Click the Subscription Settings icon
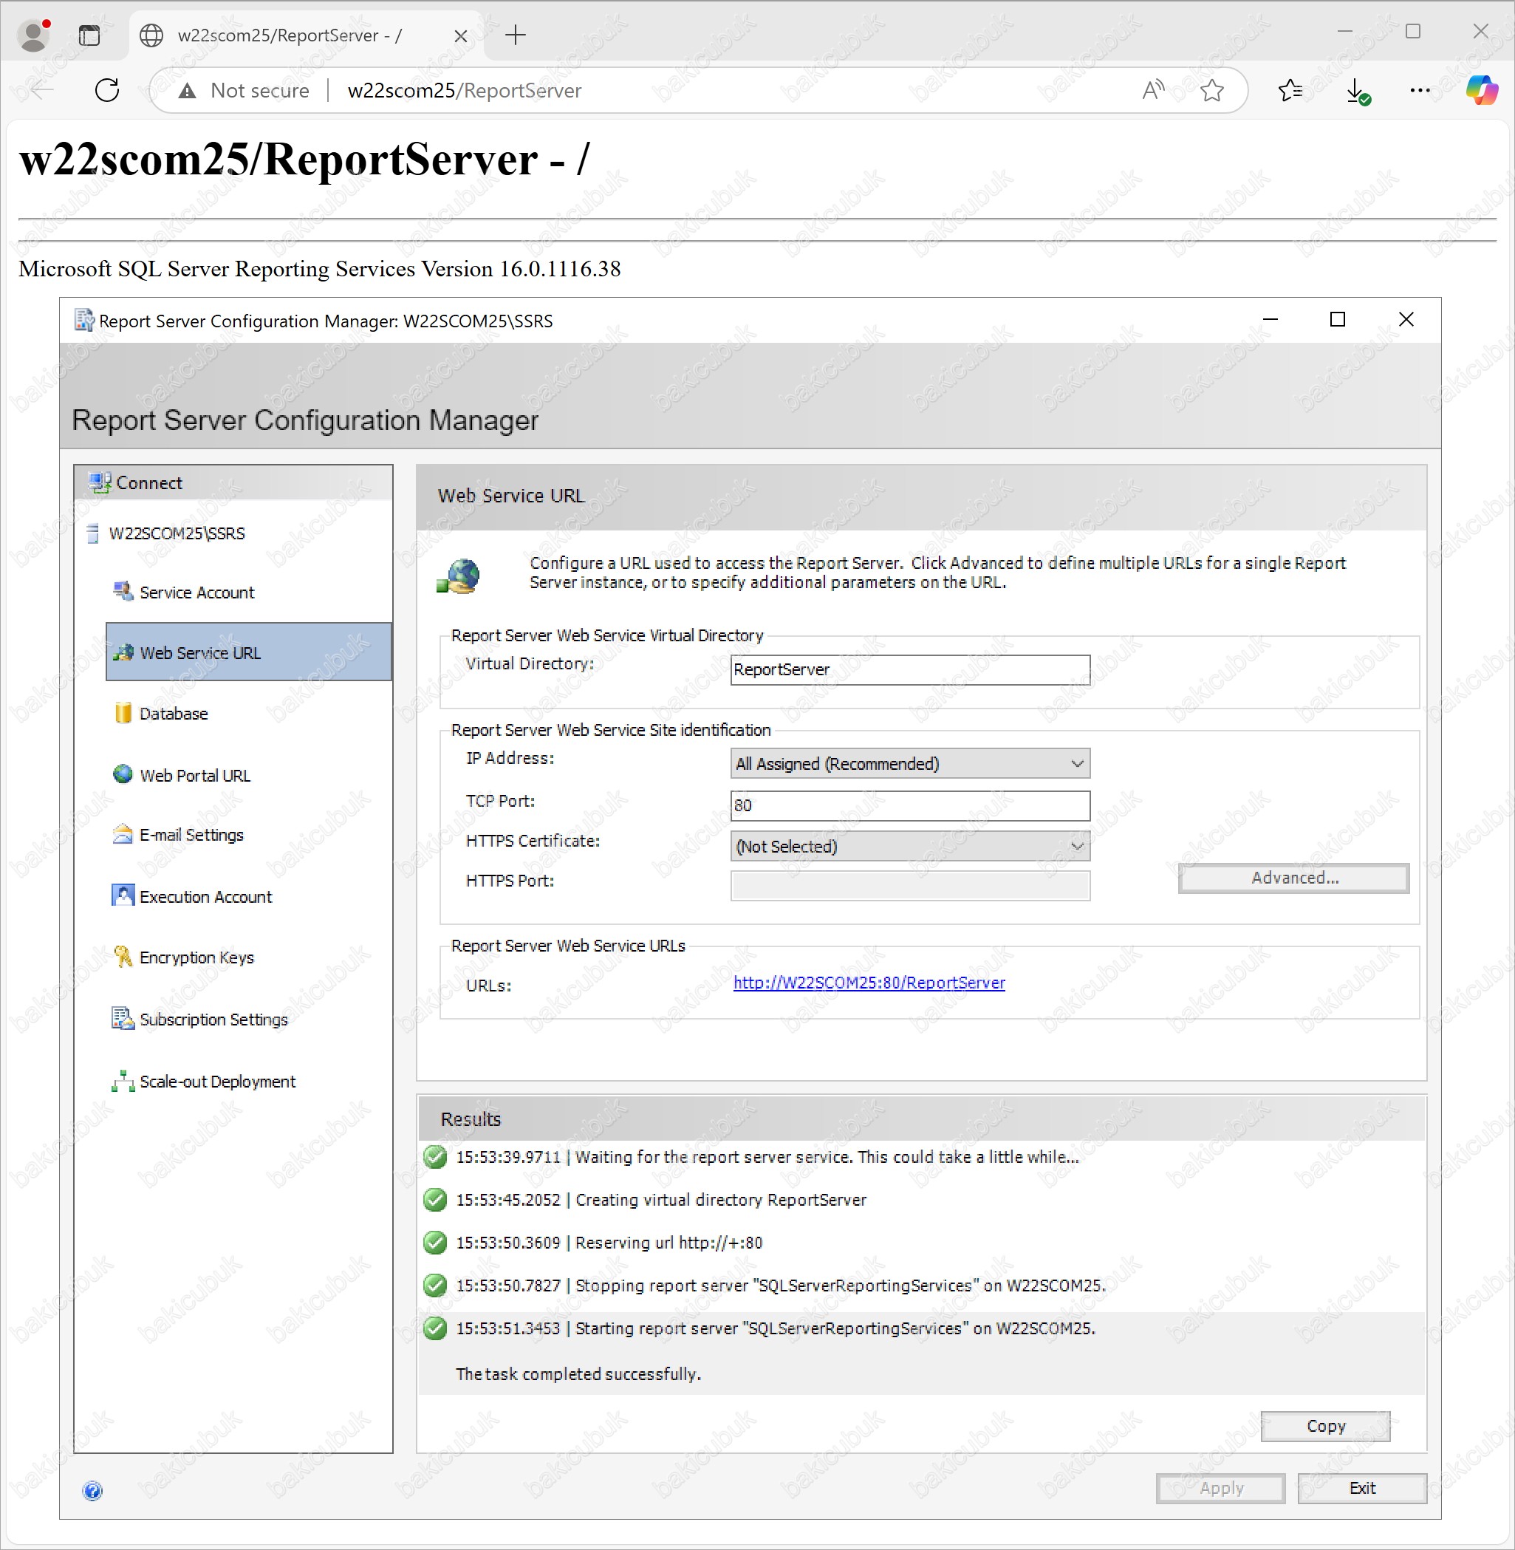 point(123,1017)
